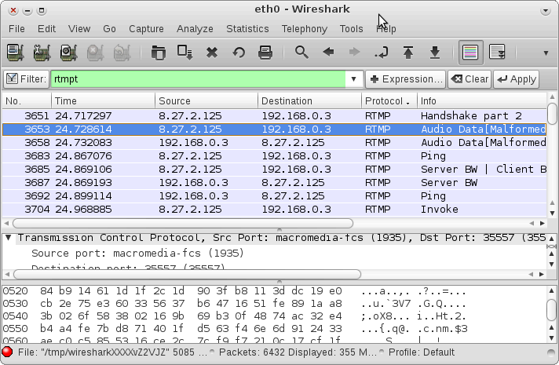Close the capture file X icon

212,53
